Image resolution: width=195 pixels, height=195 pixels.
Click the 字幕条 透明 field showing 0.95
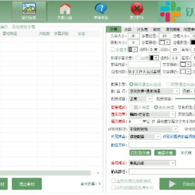[x=153, y=49]
